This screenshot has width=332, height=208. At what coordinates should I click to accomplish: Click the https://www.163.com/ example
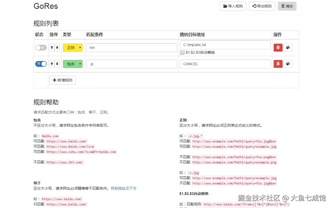[x=65, y=162]
